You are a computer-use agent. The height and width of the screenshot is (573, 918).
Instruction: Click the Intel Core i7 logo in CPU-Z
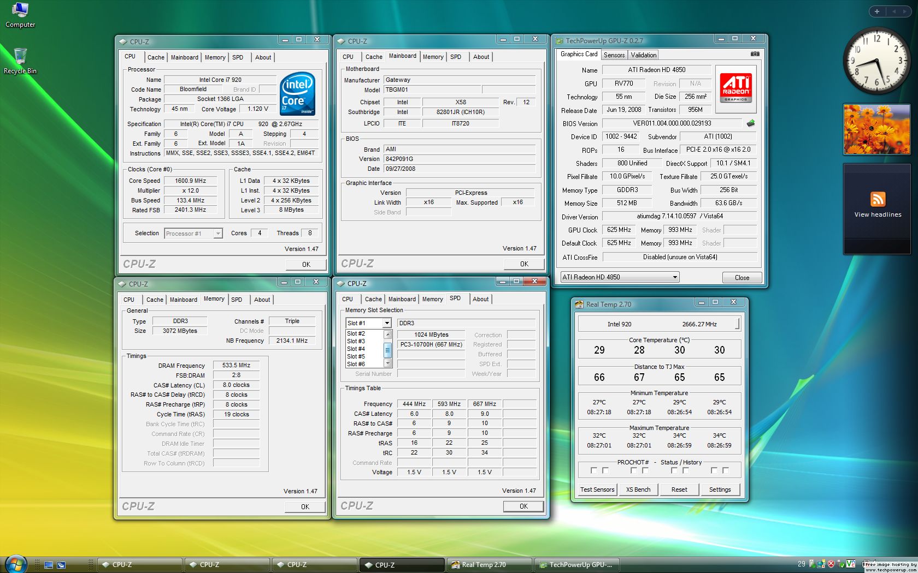(x=297, y=93)
